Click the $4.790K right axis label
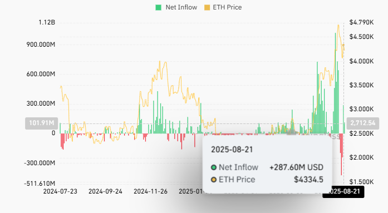The height and width of the screenshot is (213, 388). pos(361,22)
